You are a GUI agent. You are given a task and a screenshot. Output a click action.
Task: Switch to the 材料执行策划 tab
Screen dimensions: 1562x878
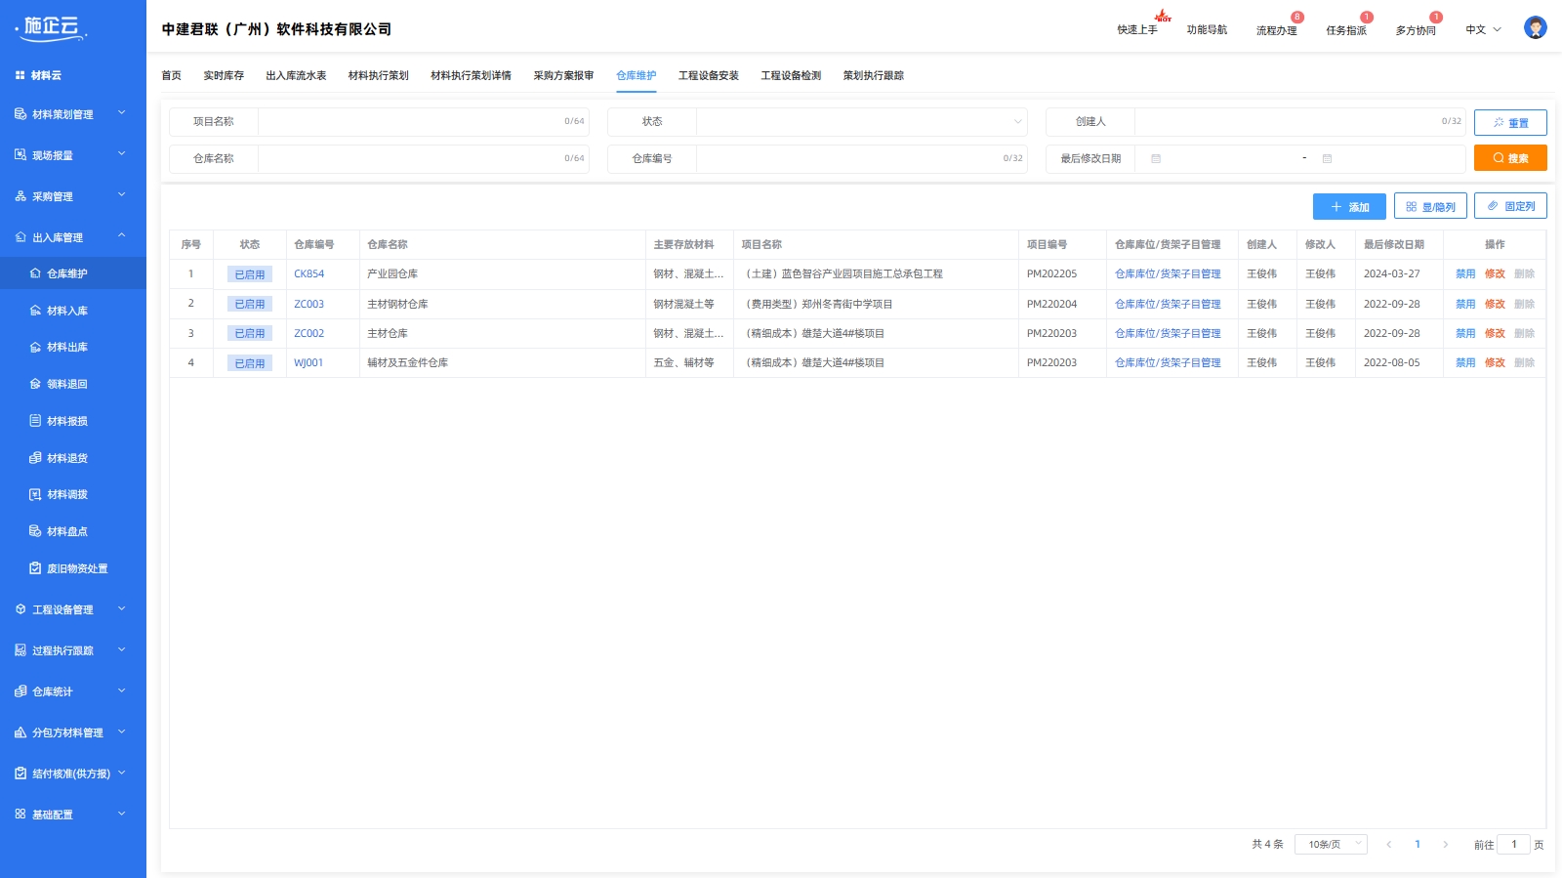click(379, 75)
